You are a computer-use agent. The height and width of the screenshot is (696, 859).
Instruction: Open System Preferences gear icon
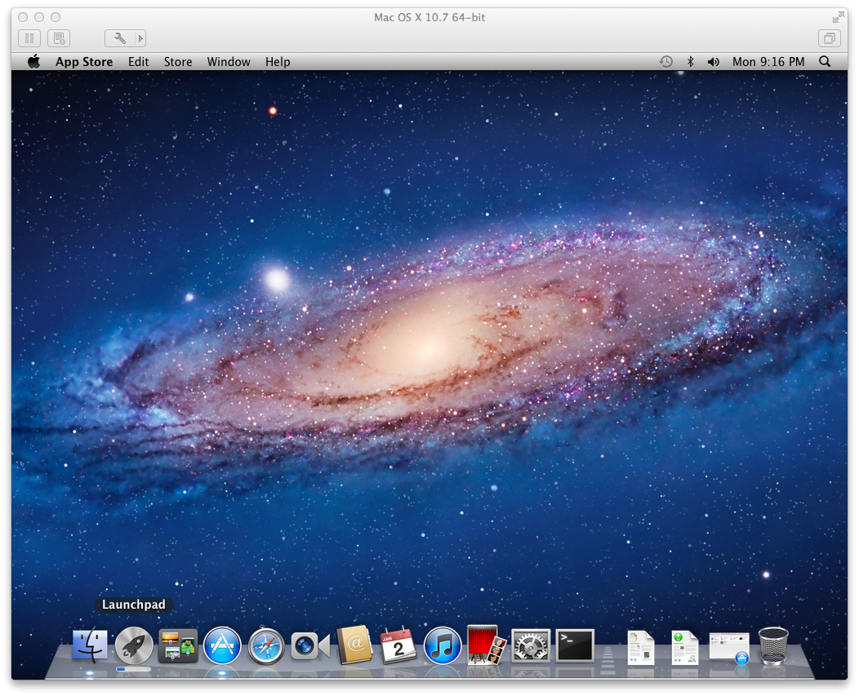530,646
